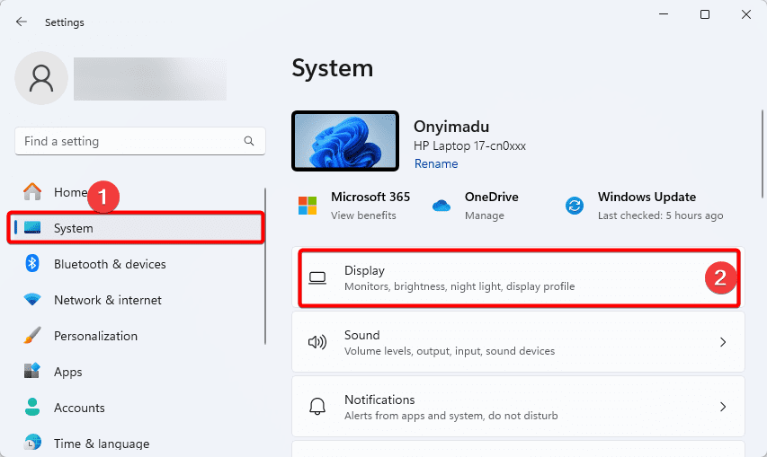Click the Display monitor icon
Viewport: 767px width, 457px height.
(x=317, y=277)
